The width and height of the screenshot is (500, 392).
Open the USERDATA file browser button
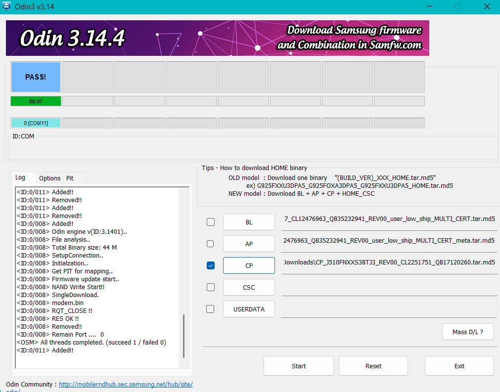pyautogui.click(x=249, y=309)
